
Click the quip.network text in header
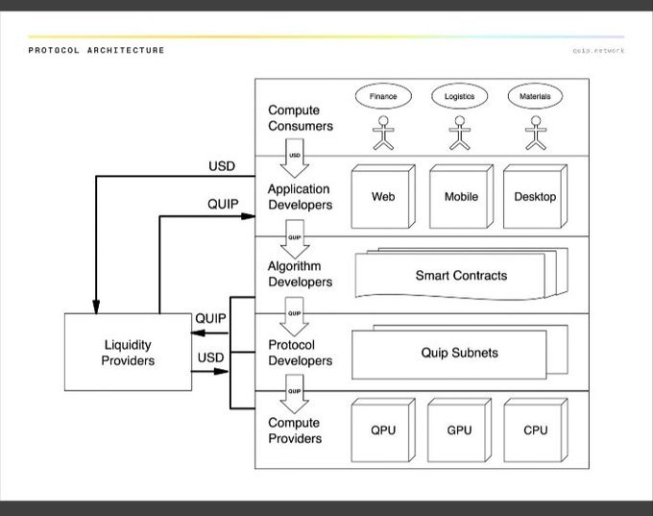click(x=598, y=50)
